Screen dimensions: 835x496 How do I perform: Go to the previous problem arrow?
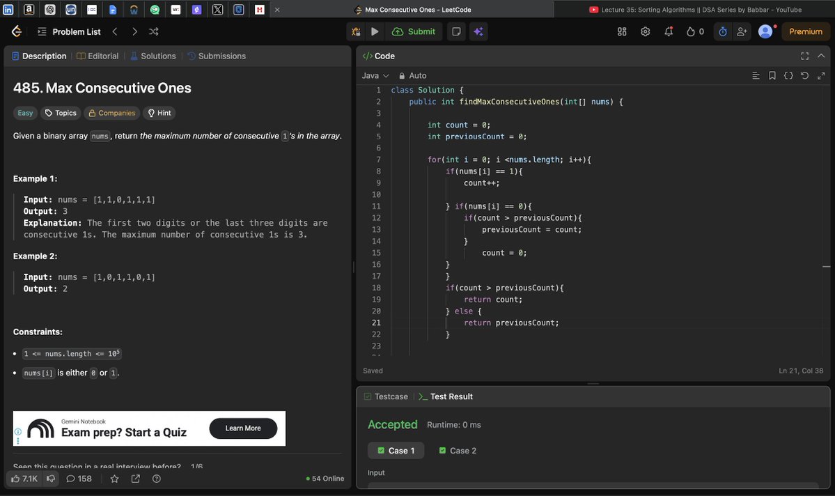pyautogui.click(x=115, y=31)
